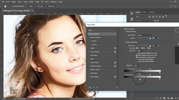The width and height of the screenshot is (179, 100).
Task: Click the Fill Opacity slider handle
Action: coord(150,46)
